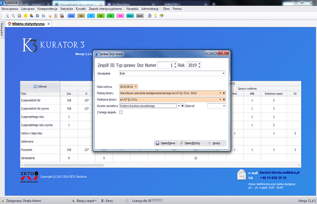This screenshot has width=317, height=204.
Task: Click the people group toolbar icon
Action: [32, 15]
